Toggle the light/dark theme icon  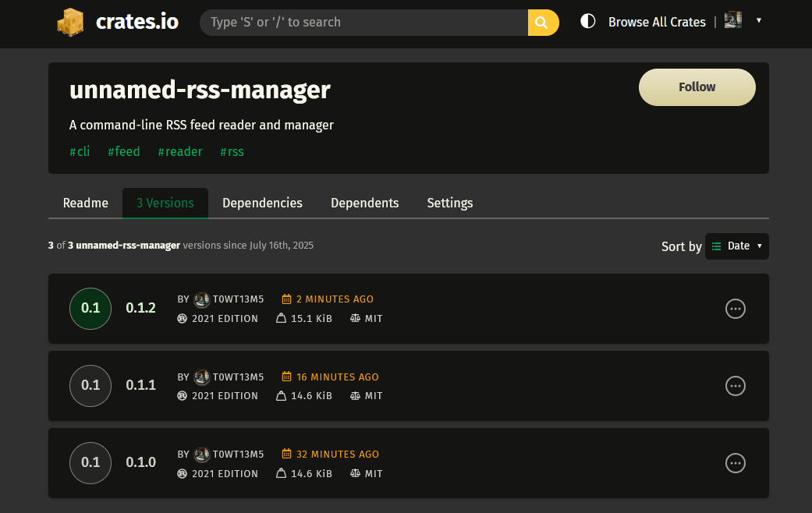click(x=588, y=22)
